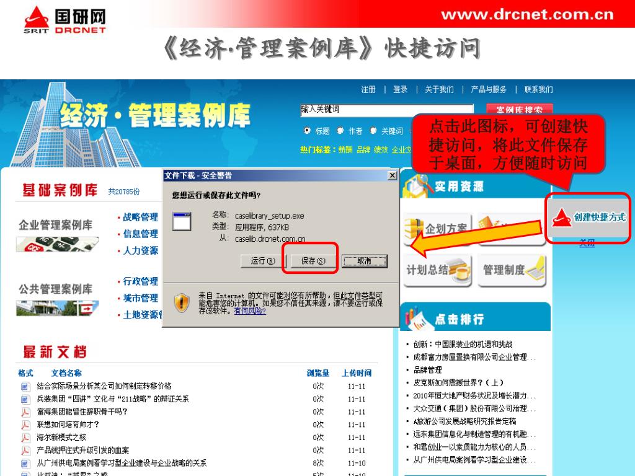This screenshot has width=635, height=476.
Task: Focus the 输入关键词 search field
Action: (x=387, y=110)
